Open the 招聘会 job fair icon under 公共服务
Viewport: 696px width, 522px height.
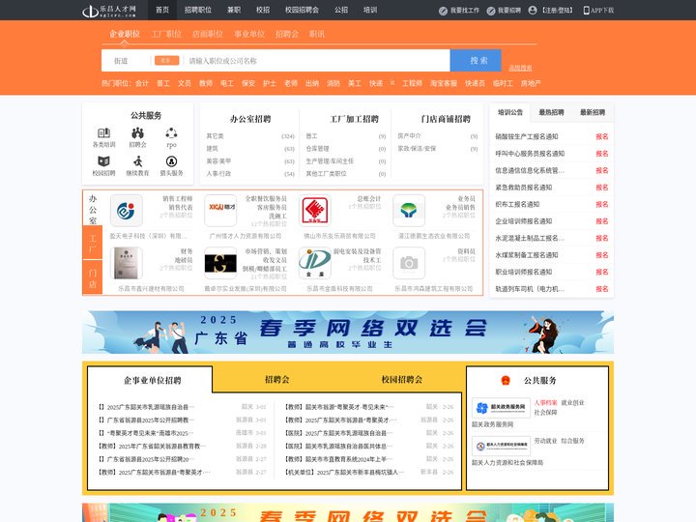pyautogui.click(x=137, y=132)
